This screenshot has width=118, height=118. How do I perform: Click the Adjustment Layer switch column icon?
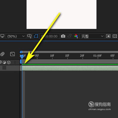[x=4, y=62]
